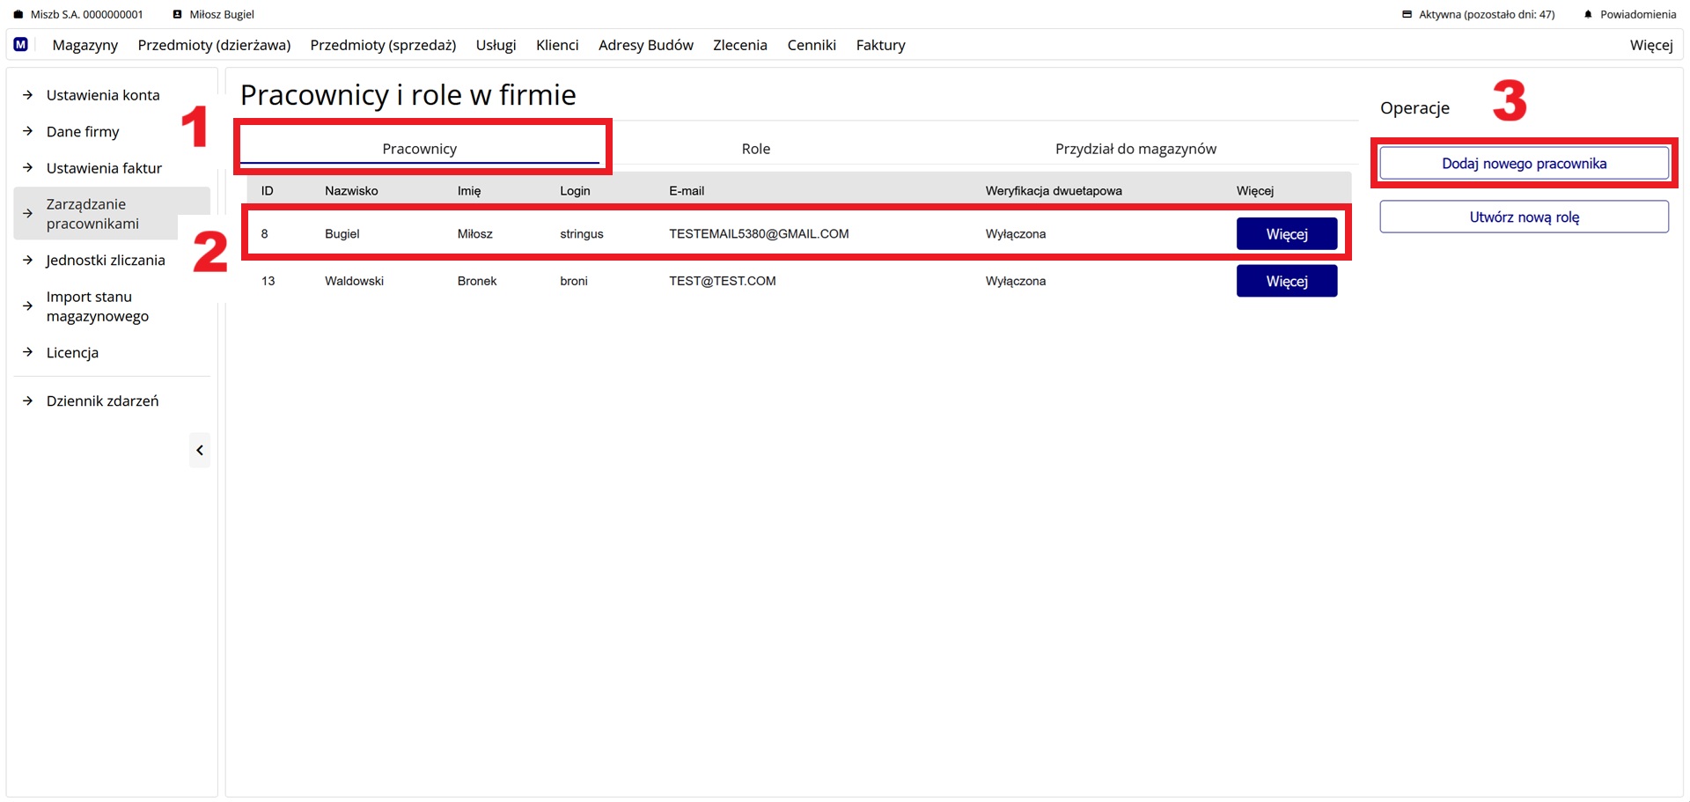Image resolution: width=1690 pixels, height=802 pixels.
Task: Open the Magazyny menu item
Action: point(84,45)
